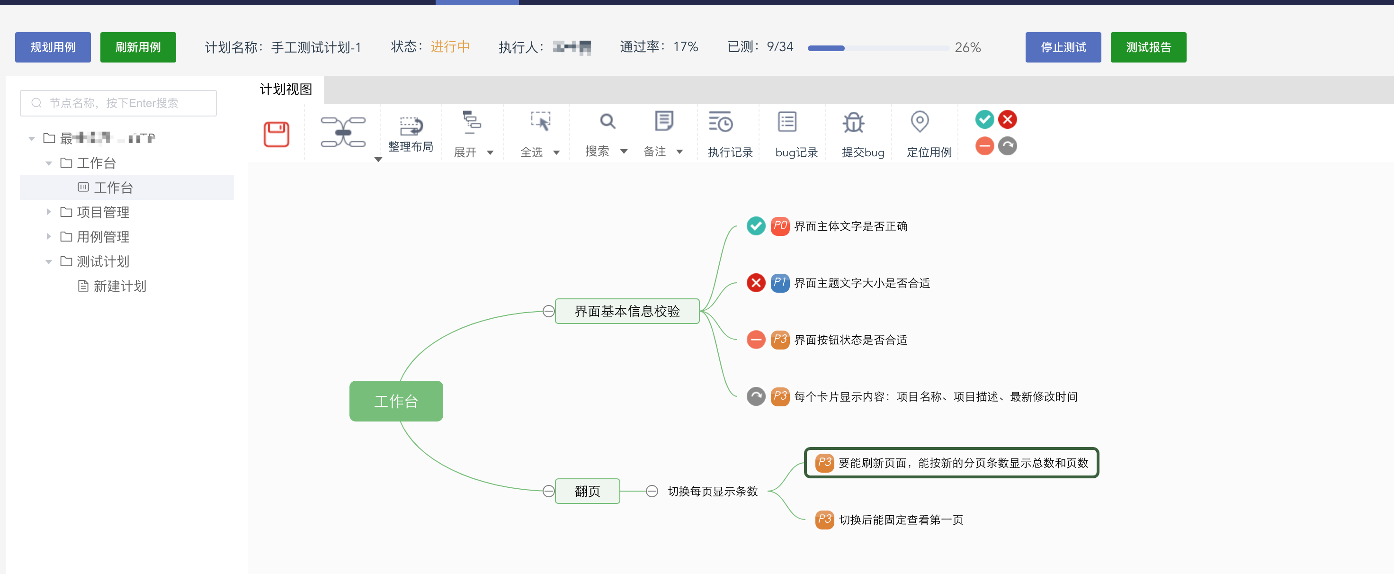Open the 展开 expand dropdown arrow

click(490, 152)
